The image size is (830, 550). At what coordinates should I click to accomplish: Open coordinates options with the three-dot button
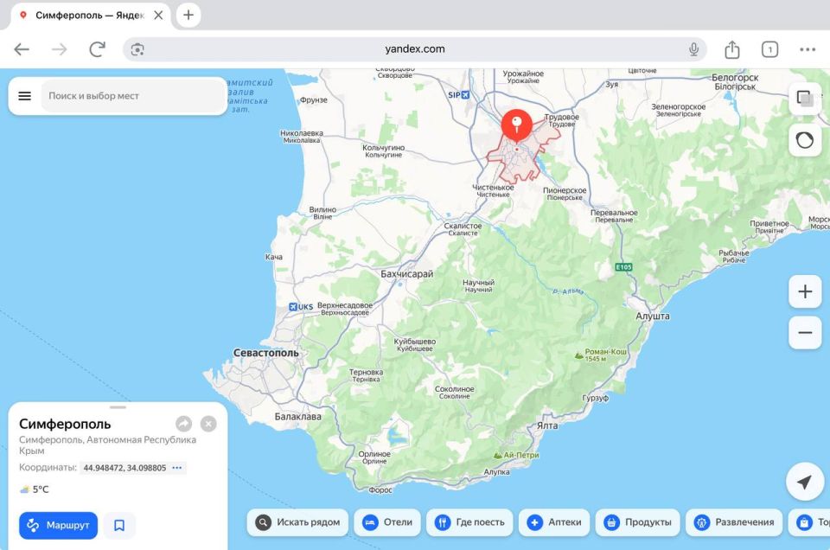(176, 468)
